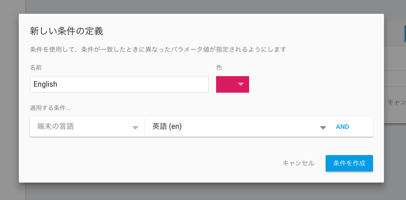Image resolution: width=406 pixels, height=200 pixels.
Task: Click the pale triangle on the pink swatch
Action: [x=241, y=84]
